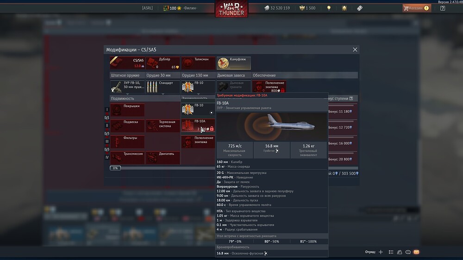Image resolution: width=463 pixels, height=260 pixels.
Task: Select the Подвеска modification
Action: pyautogui.click(x=127, y=125)
